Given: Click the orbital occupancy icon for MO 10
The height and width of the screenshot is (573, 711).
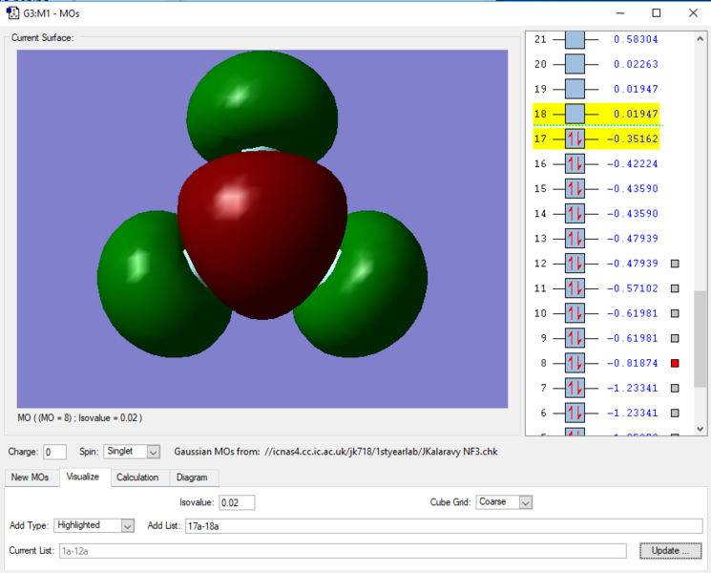Looking at the screenshot, I should 575,313.
